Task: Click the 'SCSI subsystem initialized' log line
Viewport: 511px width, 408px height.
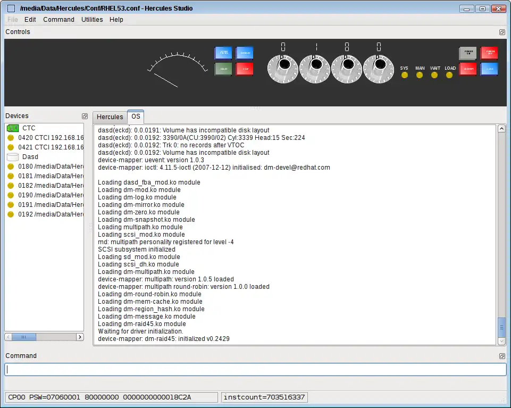Action: coord(137,249)
